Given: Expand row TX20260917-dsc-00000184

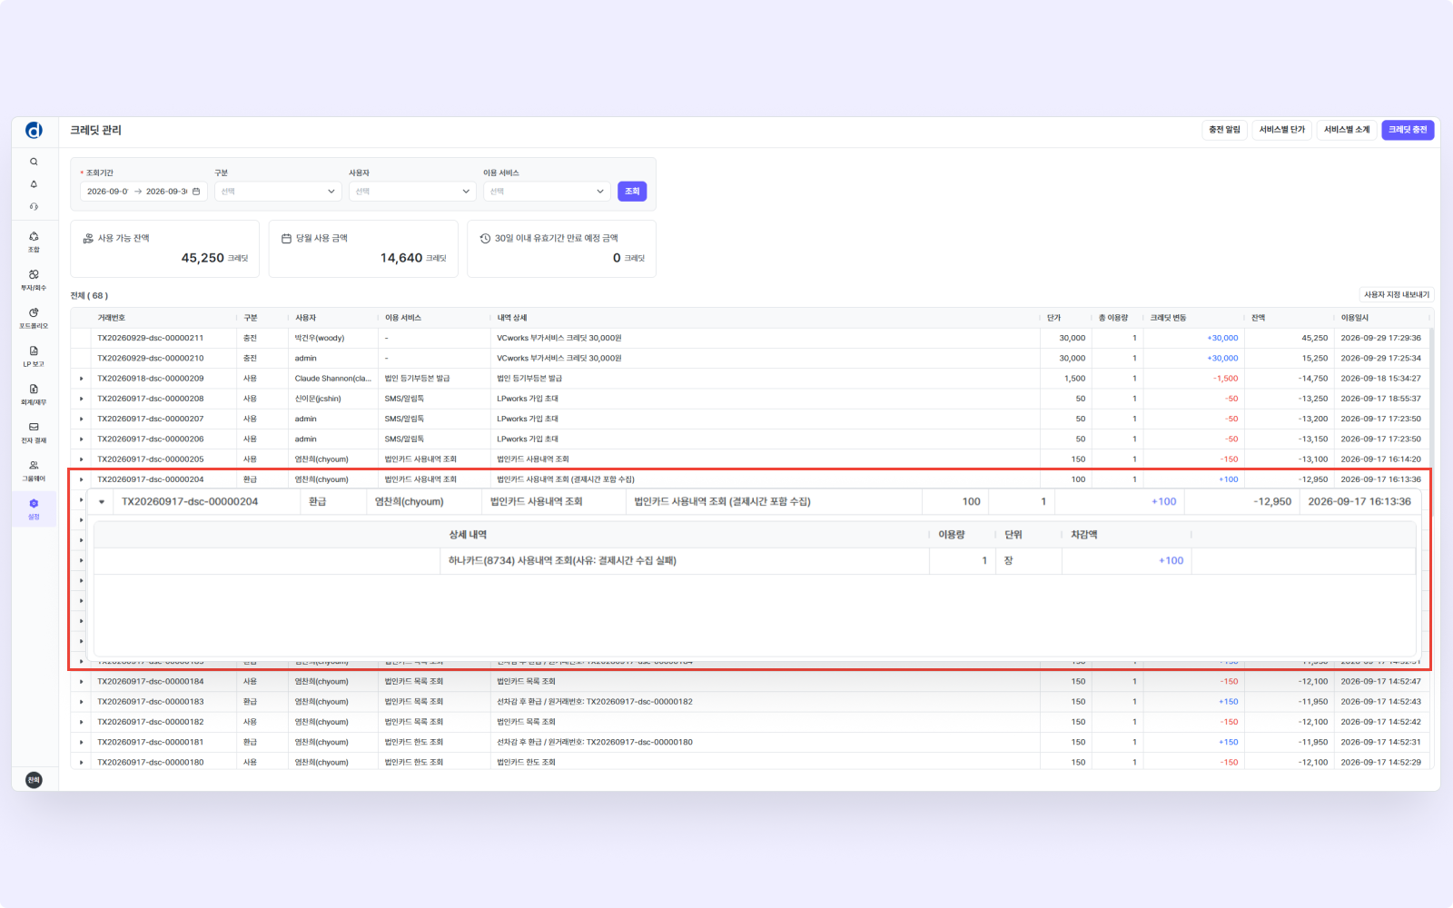Looking at the screenshot, I should [81, 682].
